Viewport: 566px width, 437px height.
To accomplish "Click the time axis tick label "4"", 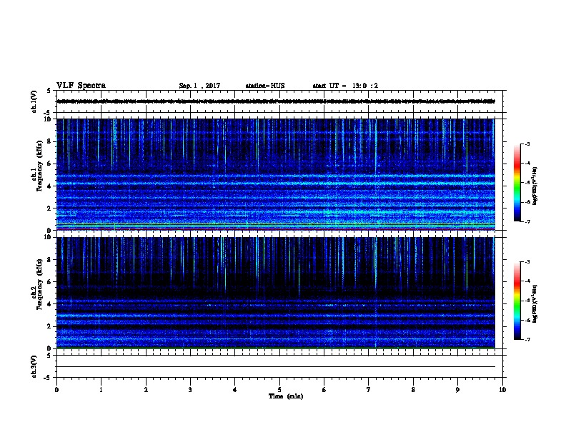I will (x=235, y=390).
